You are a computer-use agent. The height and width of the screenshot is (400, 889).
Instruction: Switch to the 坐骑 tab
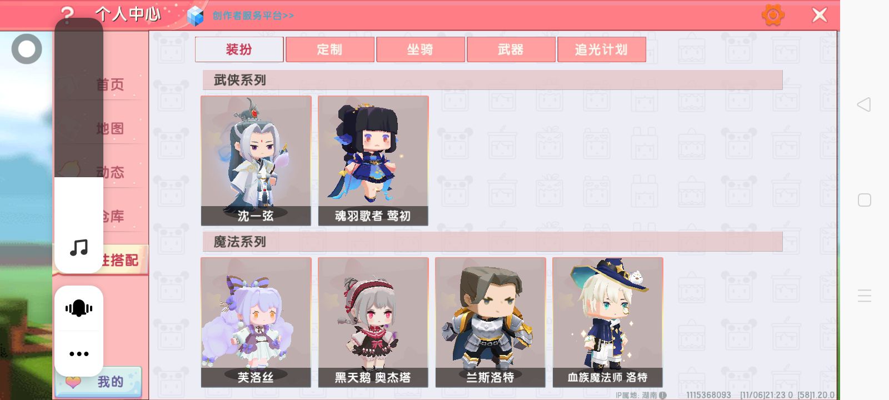[421, 49]
